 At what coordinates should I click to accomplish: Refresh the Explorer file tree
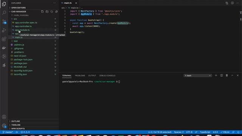click(52, 12)
